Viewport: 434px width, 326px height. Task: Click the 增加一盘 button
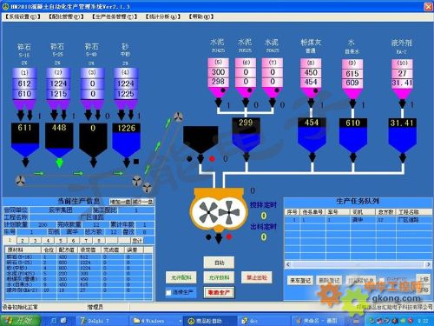(120, 202)
